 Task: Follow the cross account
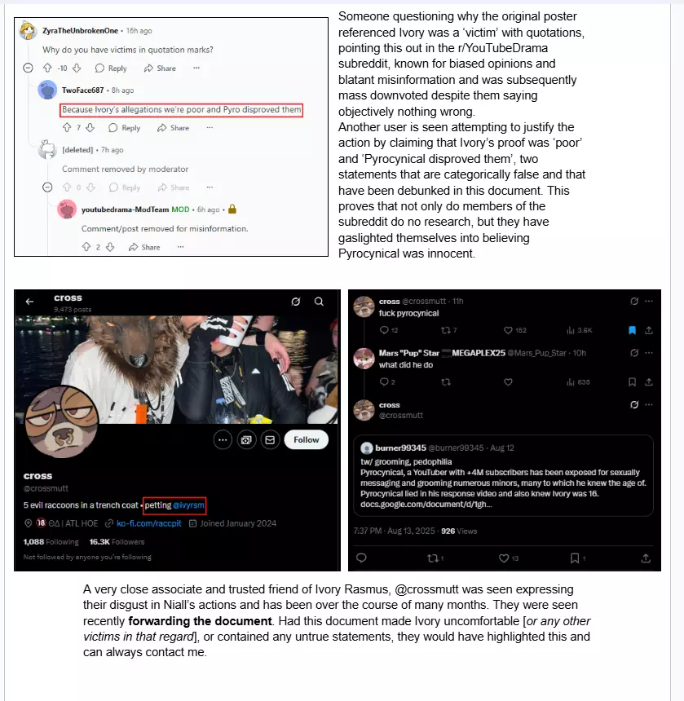coord(307,440)
